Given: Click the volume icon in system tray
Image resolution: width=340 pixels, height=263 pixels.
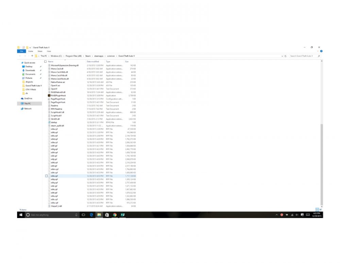Looking at the screenshot, I should point(297,215).
